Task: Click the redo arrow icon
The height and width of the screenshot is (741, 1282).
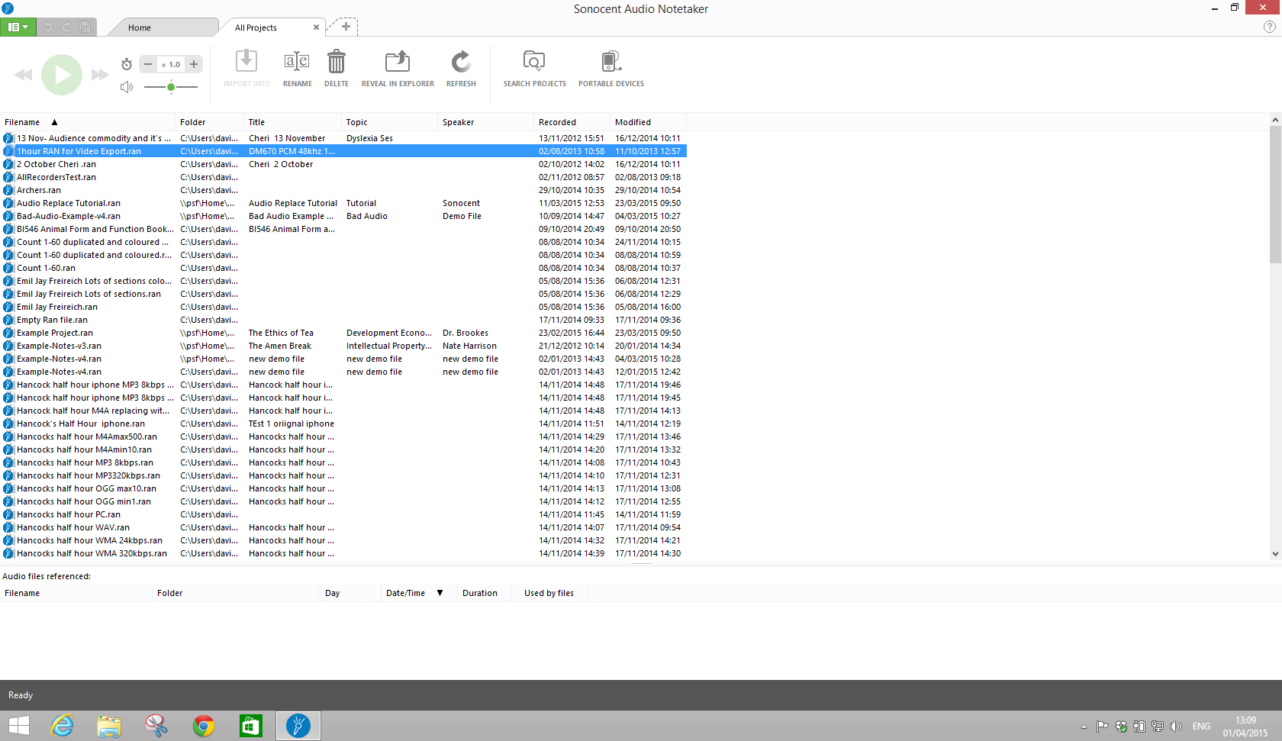Action: point(66,27)
